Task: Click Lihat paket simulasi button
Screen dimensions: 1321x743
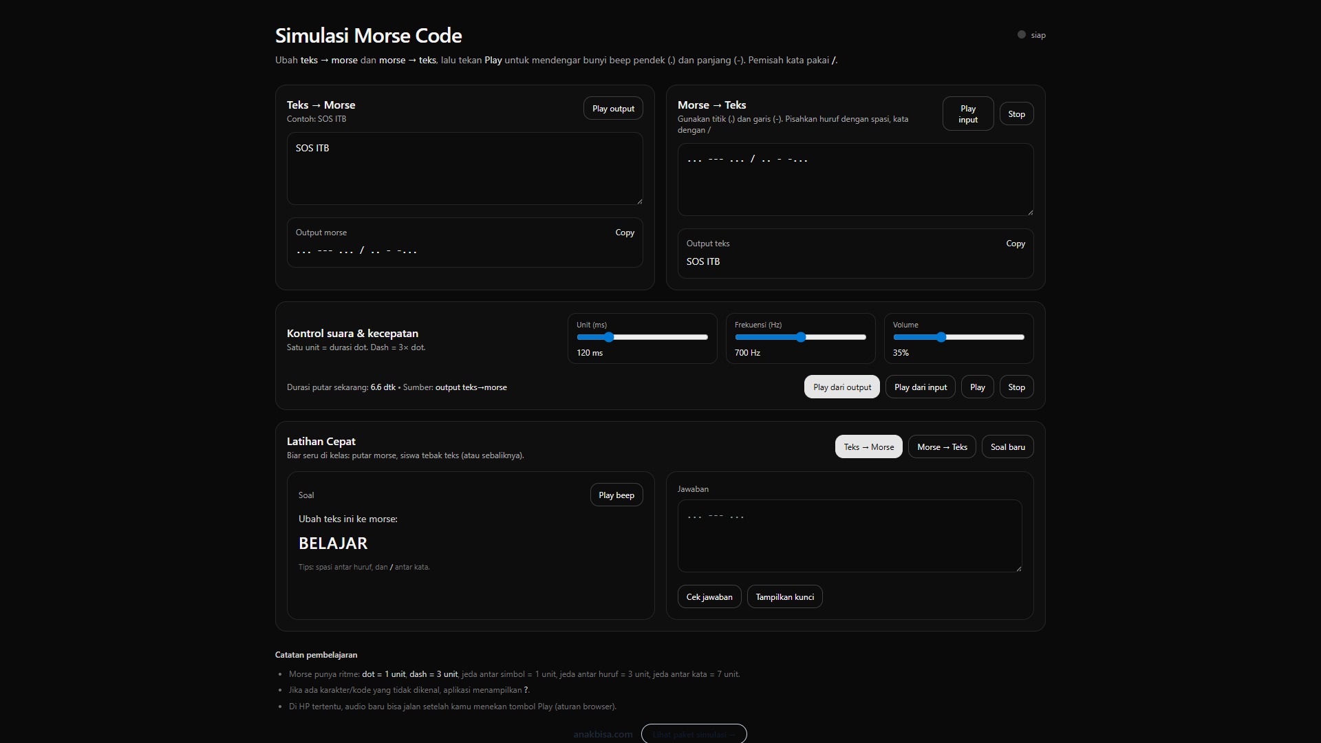Action: click(694, 734)
